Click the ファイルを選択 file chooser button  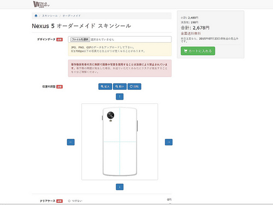(x=80, y=39)
